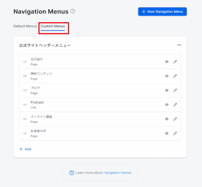Click help icon beside Navigation Menus title
202x187 pixels.
click(x=73, y=11)
